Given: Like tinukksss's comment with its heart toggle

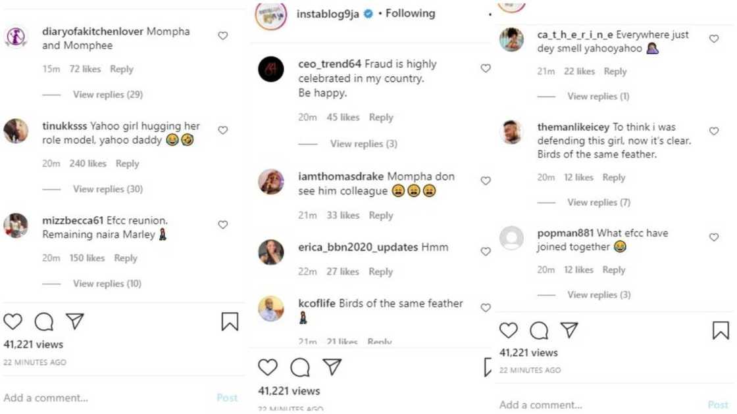Looking at the screenshot, I should 222,129.
